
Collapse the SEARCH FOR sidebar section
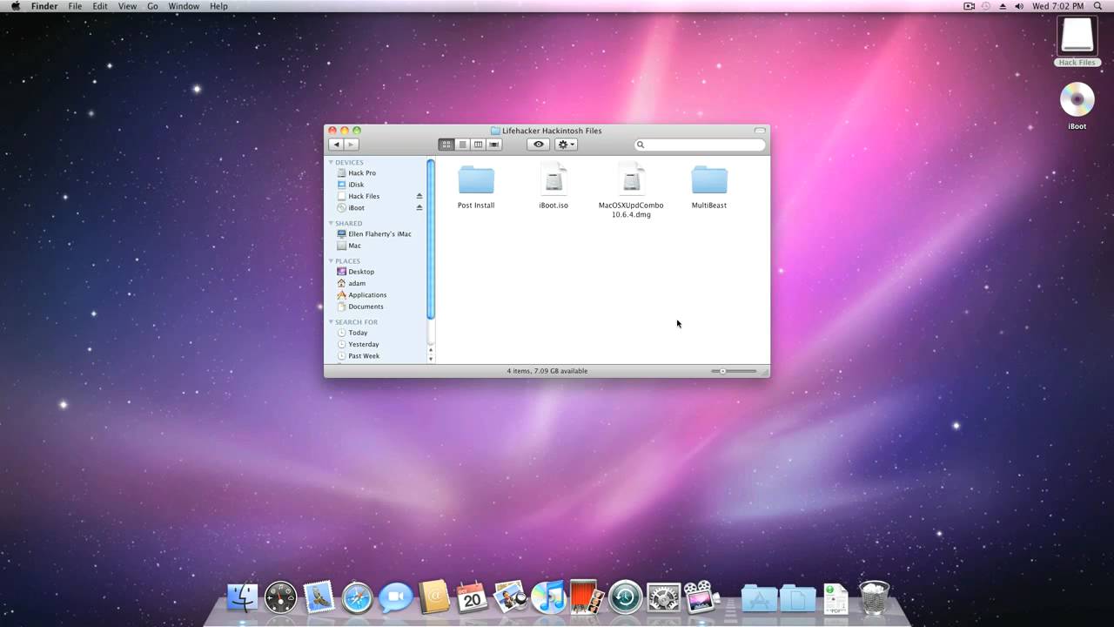(331, 321)
